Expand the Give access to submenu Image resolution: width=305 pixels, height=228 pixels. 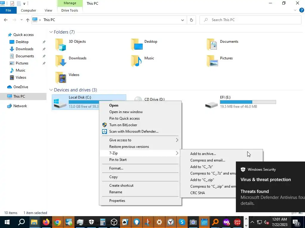pyautogui.click(x=140, y=140)
